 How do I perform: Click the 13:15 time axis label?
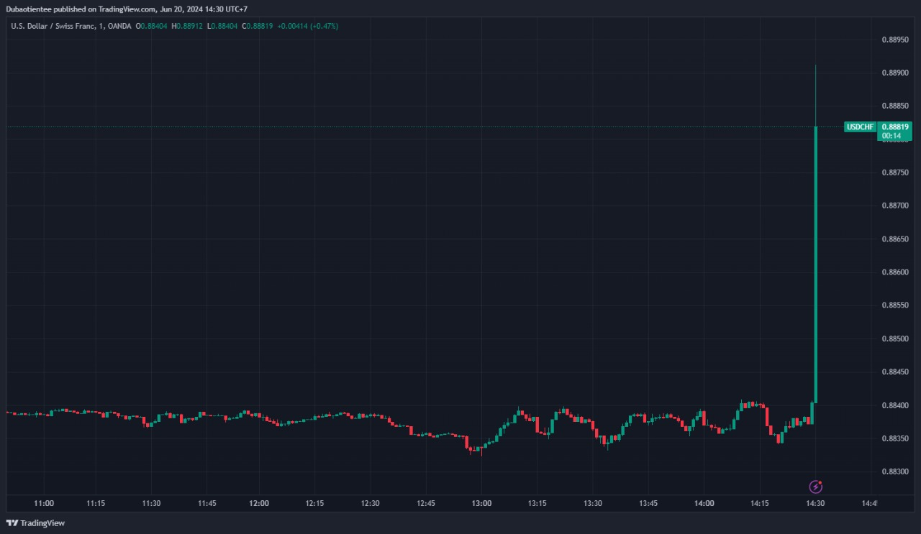tap(537, 504)
